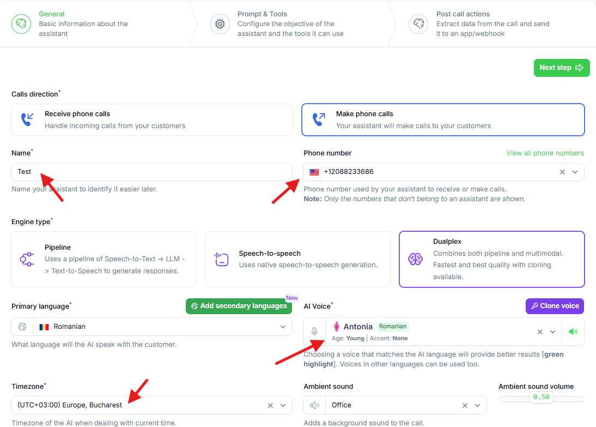Open View all phone numbers
Image resolution: width=596 pixels, height=427 pixels.
click(545, 153)
